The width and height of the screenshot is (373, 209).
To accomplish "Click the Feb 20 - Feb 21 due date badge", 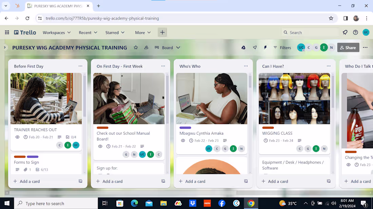I will (38, 137).
